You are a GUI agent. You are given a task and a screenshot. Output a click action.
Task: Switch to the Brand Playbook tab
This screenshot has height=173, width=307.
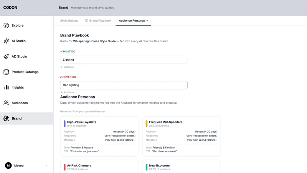(x=98, y=21)
